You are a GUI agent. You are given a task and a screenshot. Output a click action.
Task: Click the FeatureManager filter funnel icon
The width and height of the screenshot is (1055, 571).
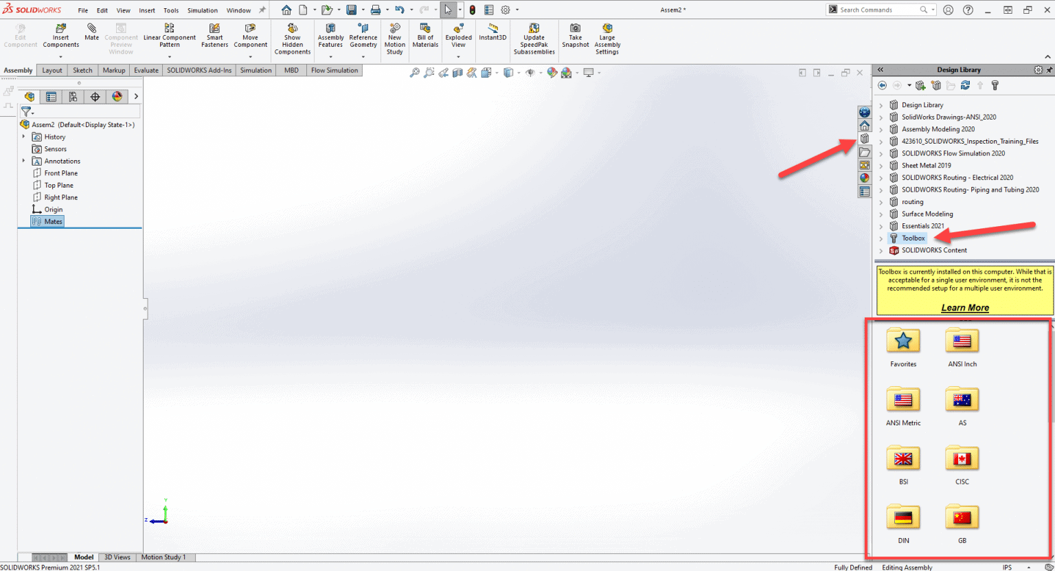click(26, 111)
